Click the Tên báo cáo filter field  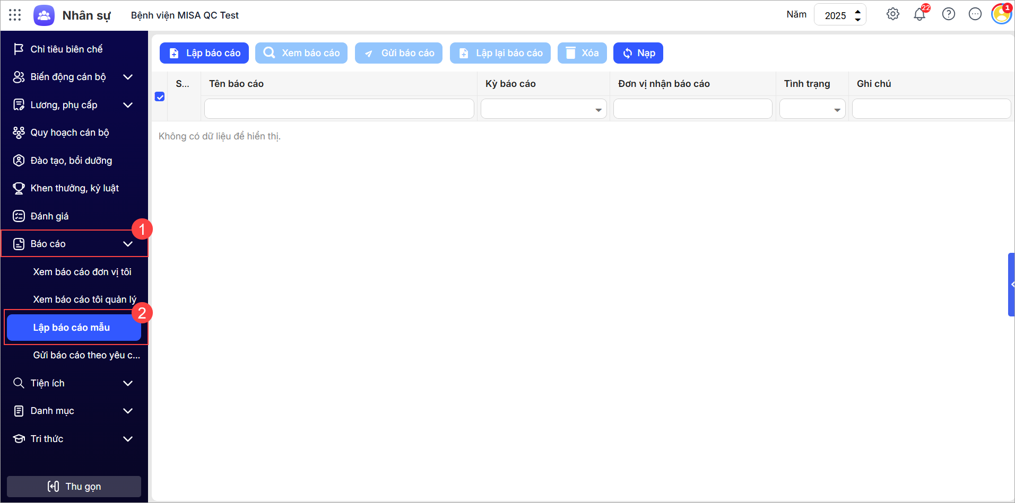click(339, 109)
